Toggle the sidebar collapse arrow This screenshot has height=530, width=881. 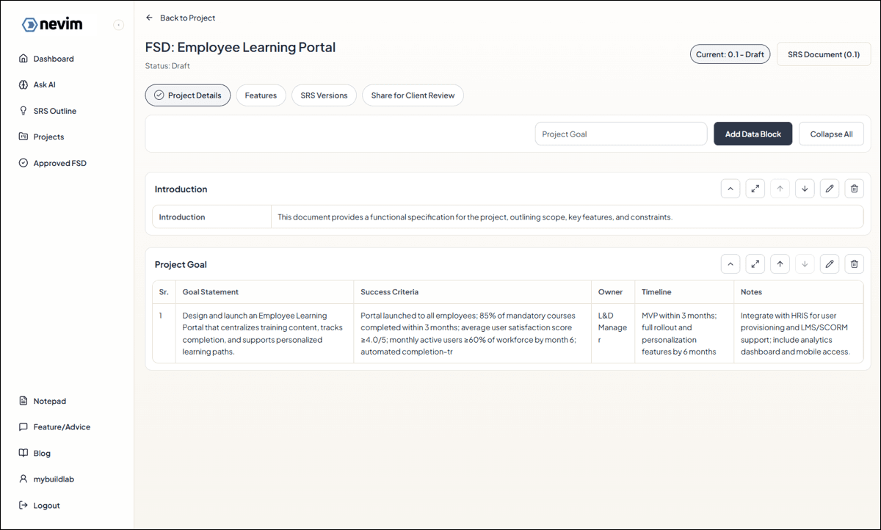(118, 24)
